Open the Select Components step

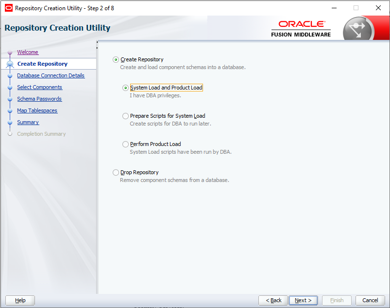39,87
